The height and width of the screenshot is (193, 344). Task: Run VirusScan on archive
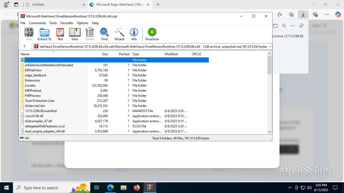point(152,34)
